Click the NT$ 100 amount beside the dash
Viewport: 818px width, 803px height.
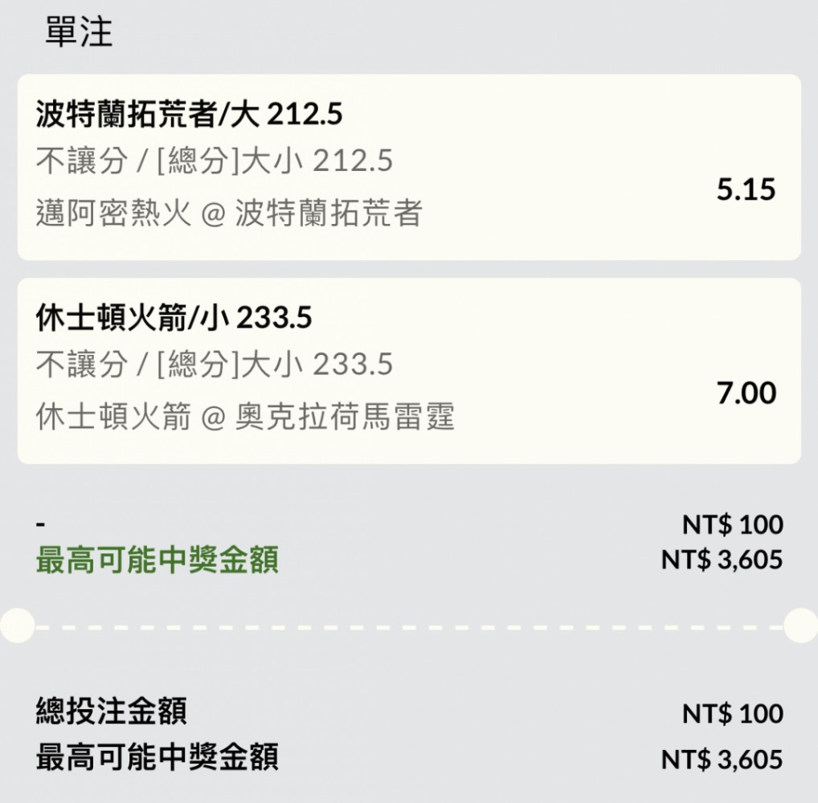point(732,524)
